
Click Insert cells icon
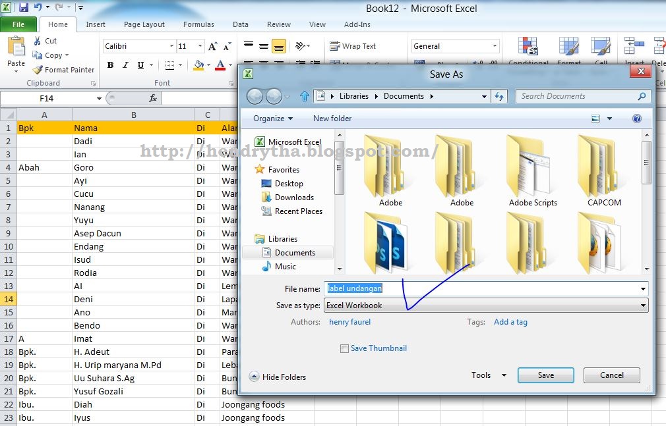point(634,46)
